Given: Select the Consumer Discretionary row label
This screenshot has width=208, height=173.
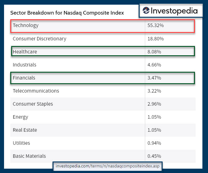Looking at the screenshot, I should pos(39,39).
